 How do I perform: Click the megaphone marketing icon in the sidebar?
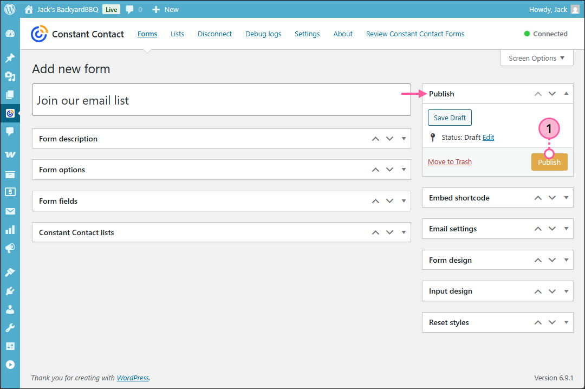tap(10, 248)
